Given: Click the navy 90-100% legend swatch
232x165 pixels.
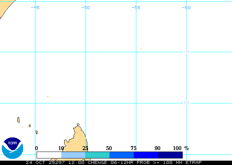Looking at the screenshot, I should [170, 155].
